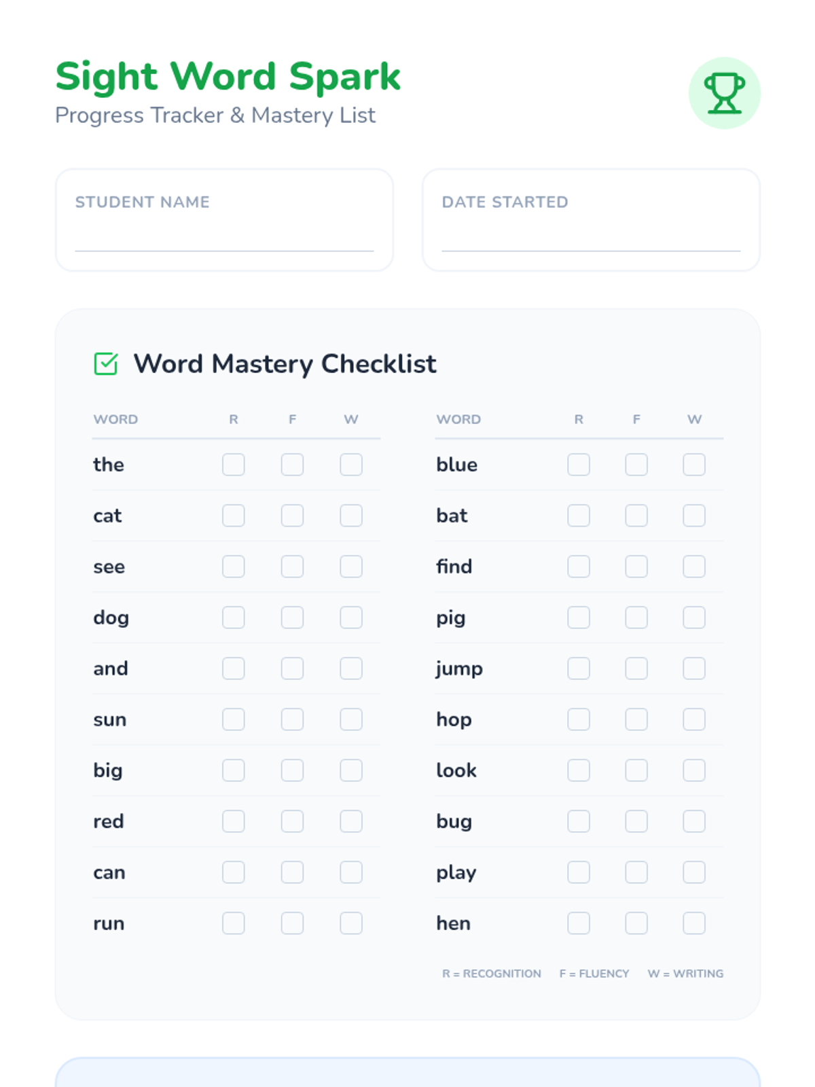Check Writing box for "see"
The height and width of the screenshot is (1087, 815).
351,567
